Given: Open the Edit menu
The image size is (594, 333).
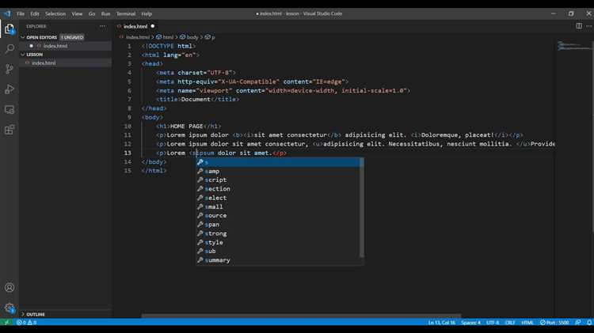Looking at the screenshot, I should [x=35, y=13].
